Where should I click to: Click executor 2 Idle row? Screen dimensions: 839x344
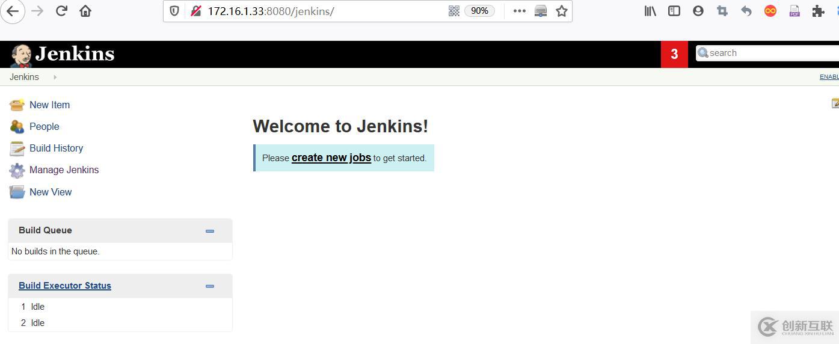120,323
